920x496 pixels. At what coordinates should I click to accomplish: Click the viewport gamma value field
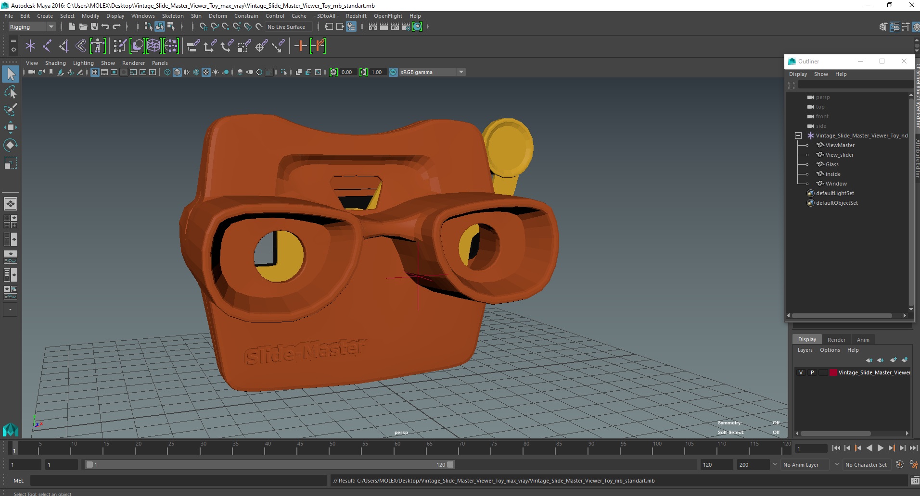(377, 72)
